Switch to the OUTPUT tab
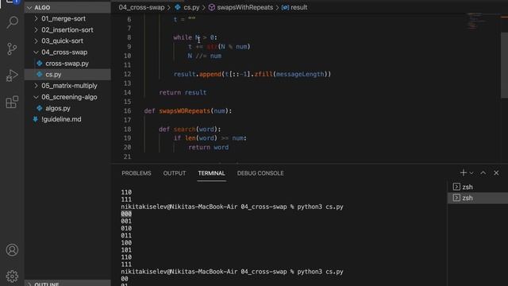 (x=175, y=173)
